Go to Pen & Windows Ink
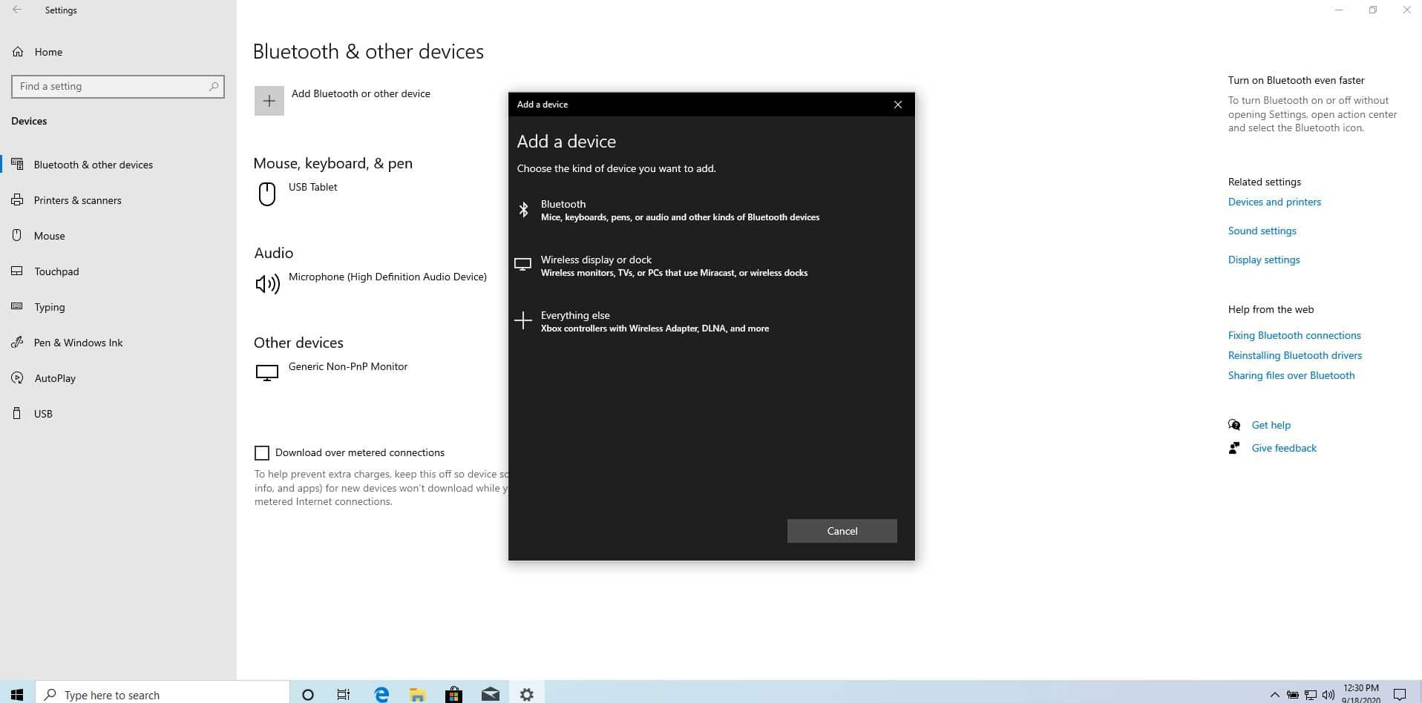 coord(78,343)
